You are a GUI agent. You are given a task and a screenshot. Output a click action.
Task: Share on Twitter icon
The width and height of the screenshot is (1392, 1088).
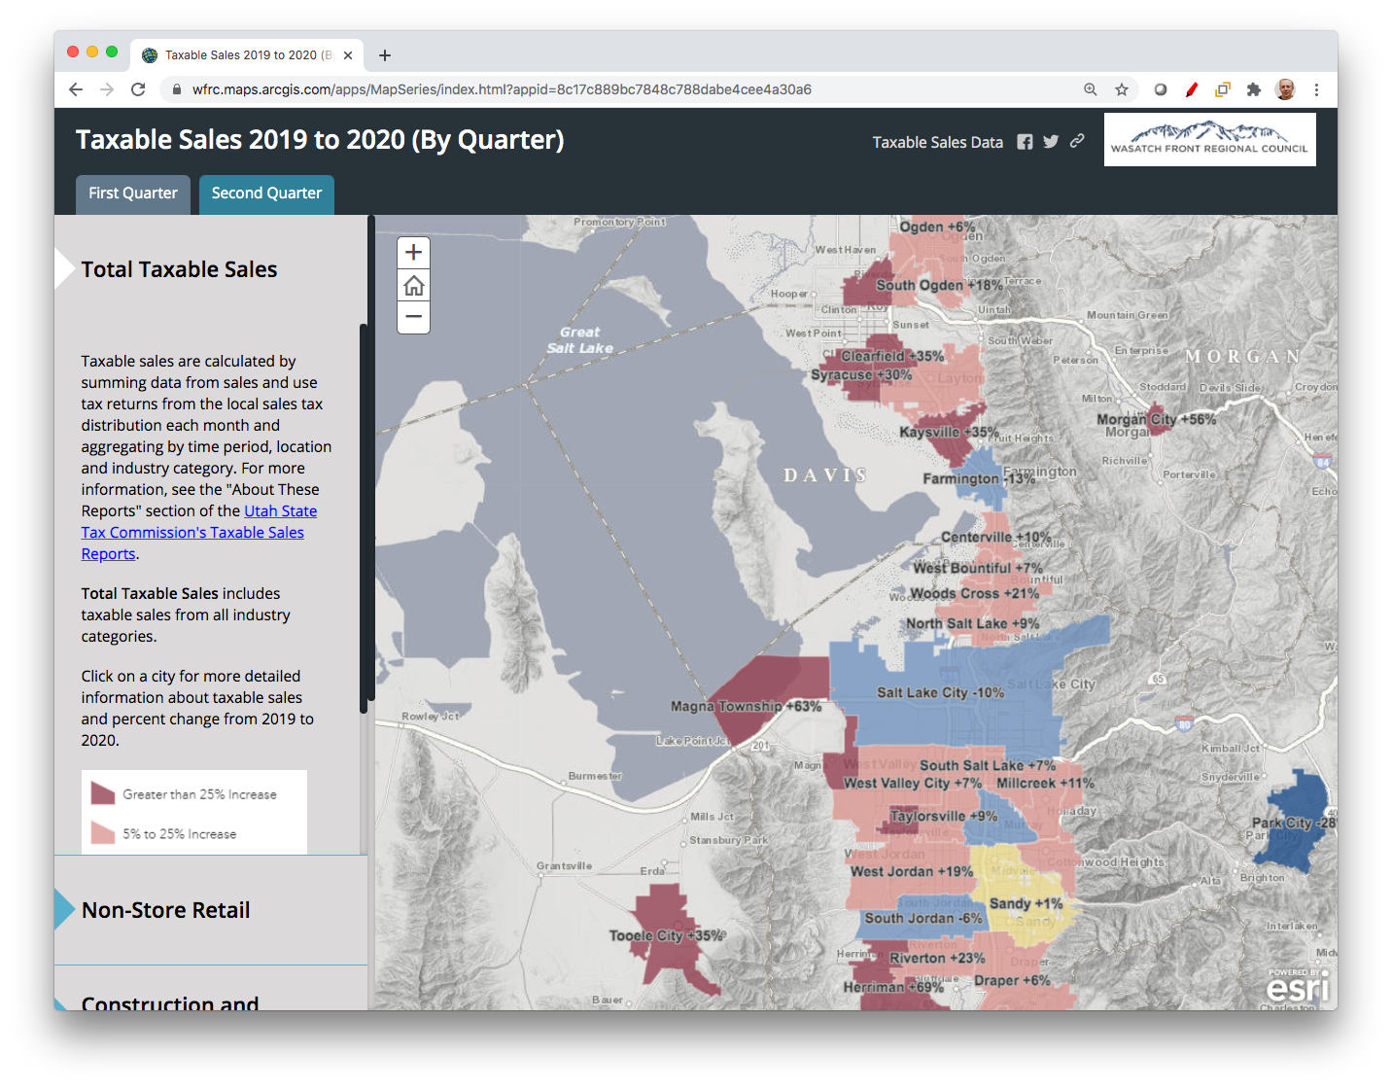point(1051,142)
